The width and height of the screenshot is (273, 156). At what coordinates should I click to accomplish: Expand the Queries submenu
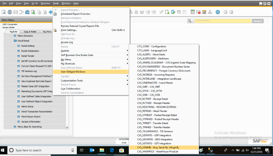[91, 51]
